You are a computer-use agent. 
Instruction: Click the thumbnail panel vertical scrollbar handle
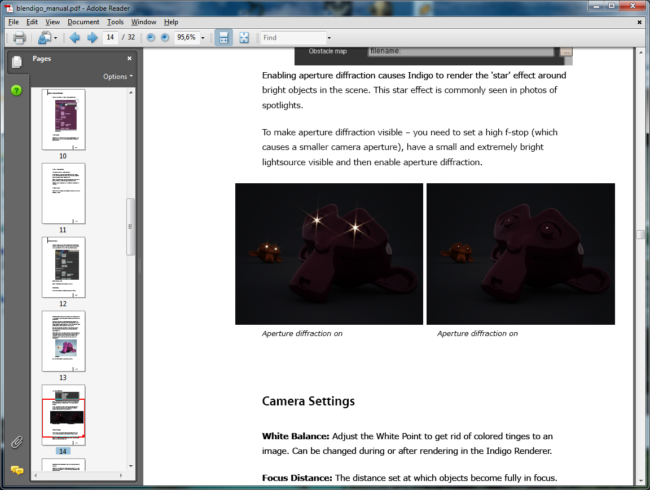(130, 227)
